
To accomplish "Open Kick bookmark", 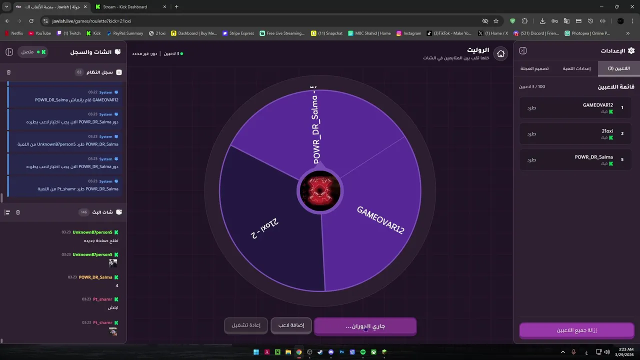I will tap(93, 33).
